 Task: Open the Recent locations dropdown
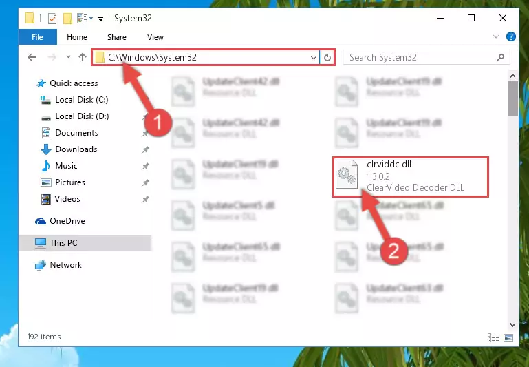point(69,57)
